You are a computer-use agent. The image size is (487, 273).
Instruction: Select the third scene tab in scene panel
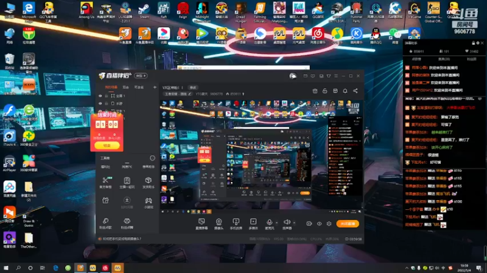click(x=139, y=87)
